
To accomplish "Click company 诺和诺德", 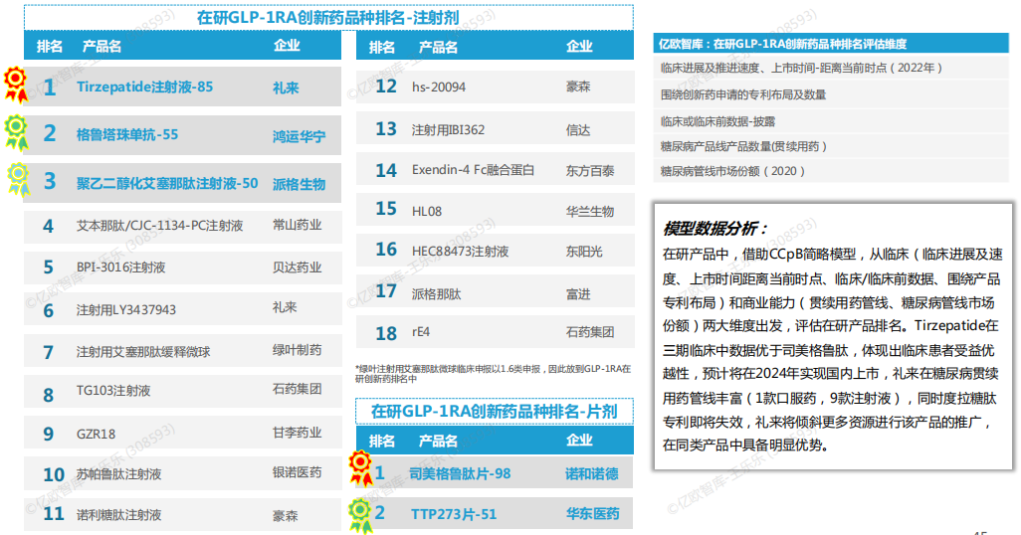I will (x=592, y=473).
